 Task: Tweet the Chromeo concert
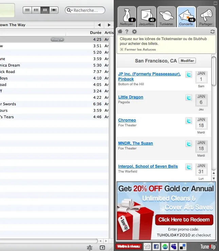pyautogui.click(x=189, y=121)
